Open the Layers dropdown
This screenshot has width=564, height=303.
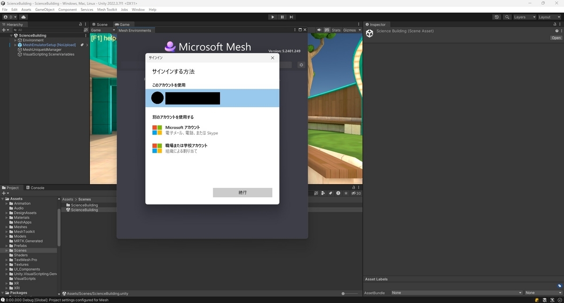tap(524, 17)
